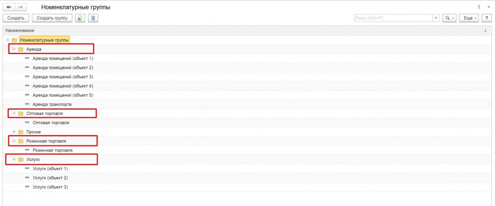Click the Создать button
The image size is (495, 206).
pyautogui.click(x=16, y=18)
